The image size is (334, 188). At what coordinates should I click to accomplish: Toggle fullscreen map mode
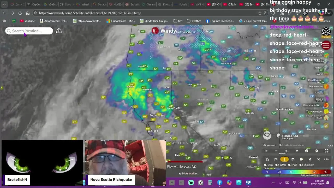(326, 151)
